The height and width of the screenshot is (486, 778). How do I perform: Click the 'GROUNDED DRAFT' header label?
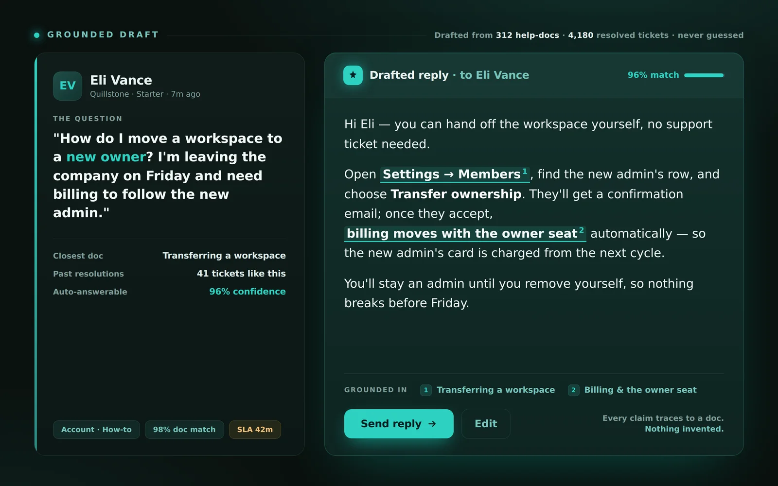coord(103,35)
